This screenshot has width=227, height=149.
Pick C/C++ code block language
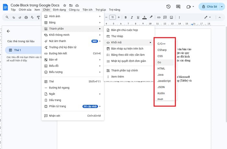(164, 44)
